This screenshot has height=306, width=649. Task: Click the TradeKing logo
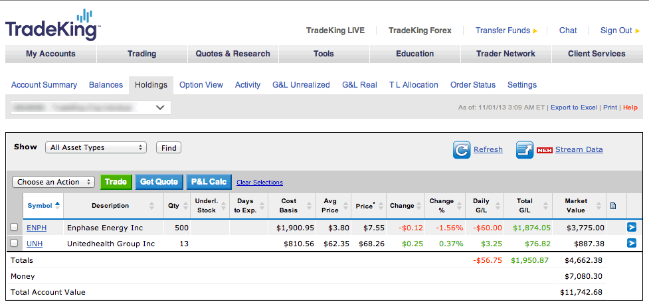click(x=53, y=25)
